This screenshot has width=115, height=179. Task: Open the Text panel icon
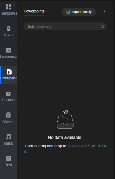click(9, 158)
